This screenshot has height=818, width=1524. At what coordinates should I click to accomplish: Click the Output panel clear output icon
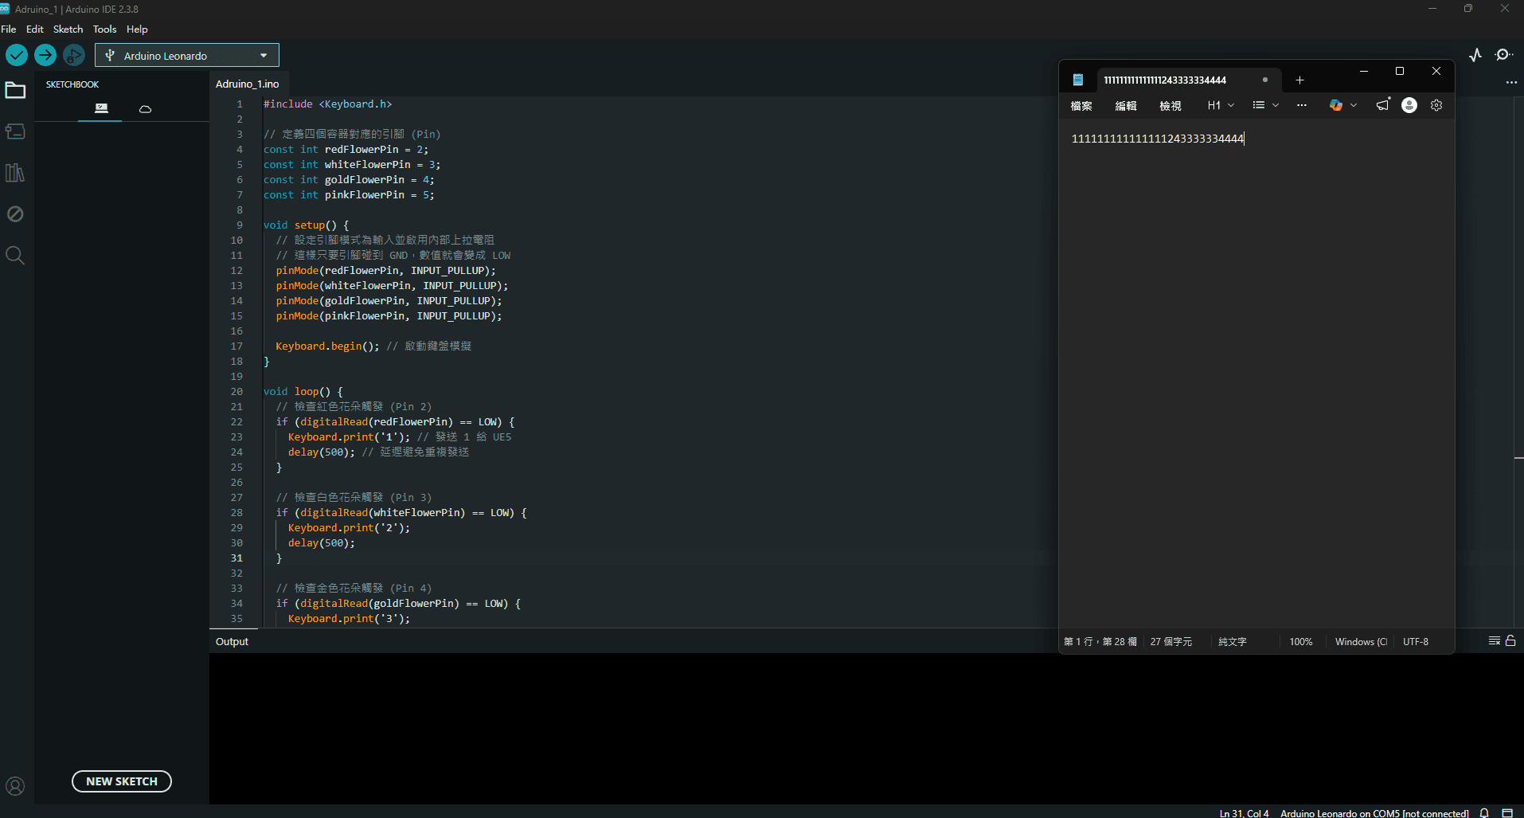click(1495, 641)
